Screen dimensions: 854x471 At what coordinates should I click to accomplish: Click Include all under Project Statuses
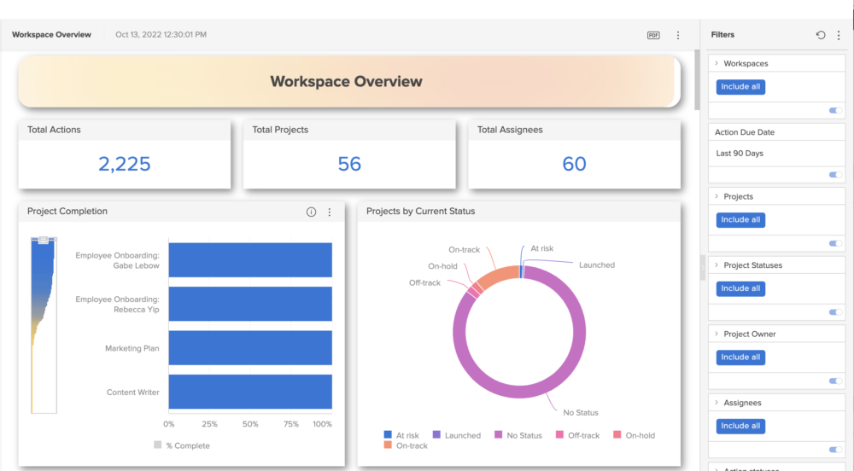(740, 288)
